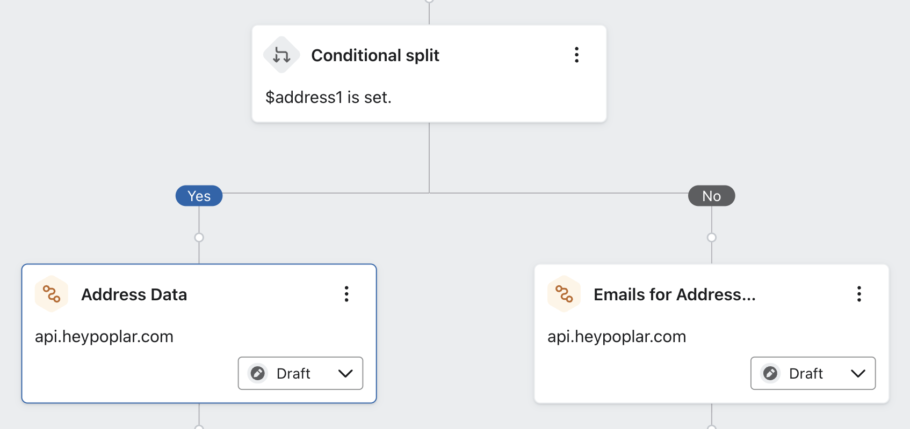Select the Address Data card title
Image resolution: width=910 pixels, height=429 pixels.
[x=134, y=294]
